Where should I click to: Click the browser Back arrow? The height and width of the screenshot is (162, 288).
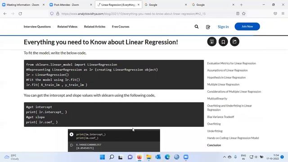coord(5,13)
